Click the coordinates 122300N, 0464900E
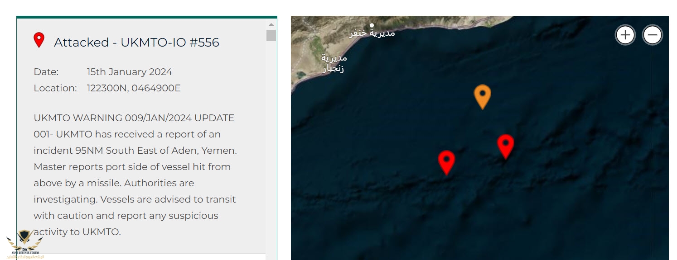Image resolution: width=677 pixels, height=260 pixels. point(134,88)
